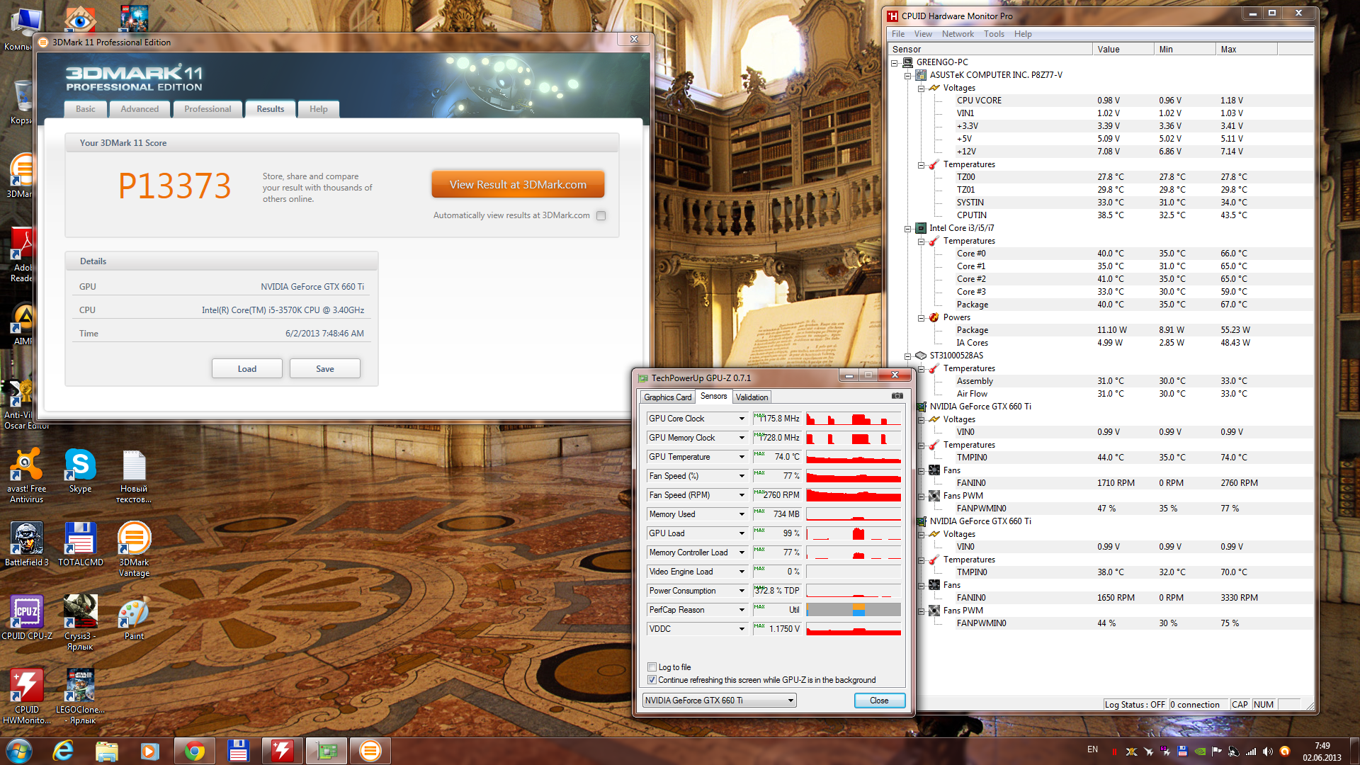Image resolution: width=1360 pixels, height=765 pixels.
Task: Toggle Automatically view results at 3DMark.com checkbox
Action: coord(601,215)
